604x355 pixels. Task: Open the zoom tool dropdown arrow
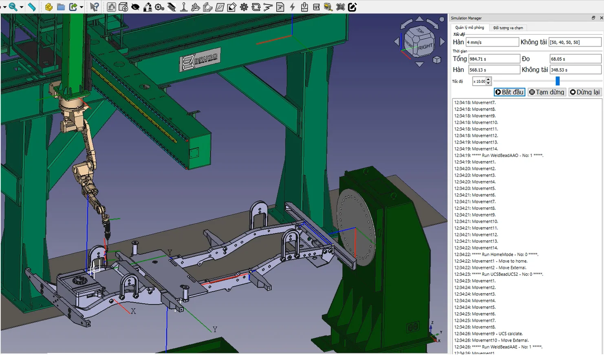21,7
